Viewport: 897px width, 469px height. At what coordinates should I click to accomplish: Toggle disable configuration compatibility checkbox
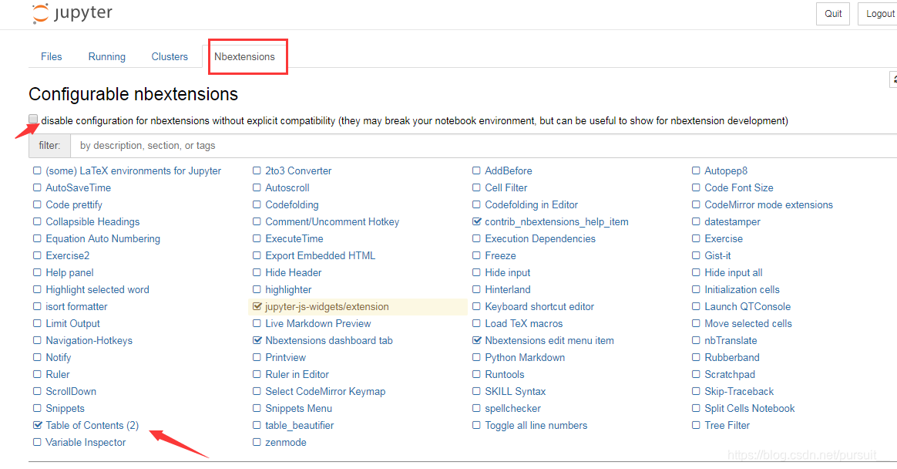(33, 119)
